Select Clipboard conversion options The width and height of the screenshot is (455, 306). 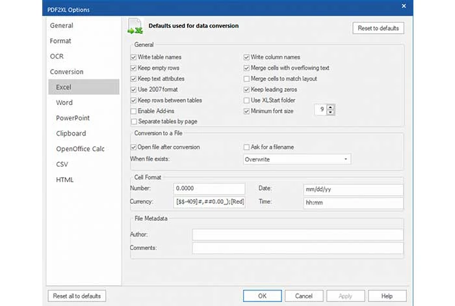pos(71,133)
